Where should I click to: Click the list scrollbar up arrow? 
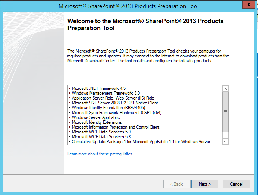click(225, 89)
